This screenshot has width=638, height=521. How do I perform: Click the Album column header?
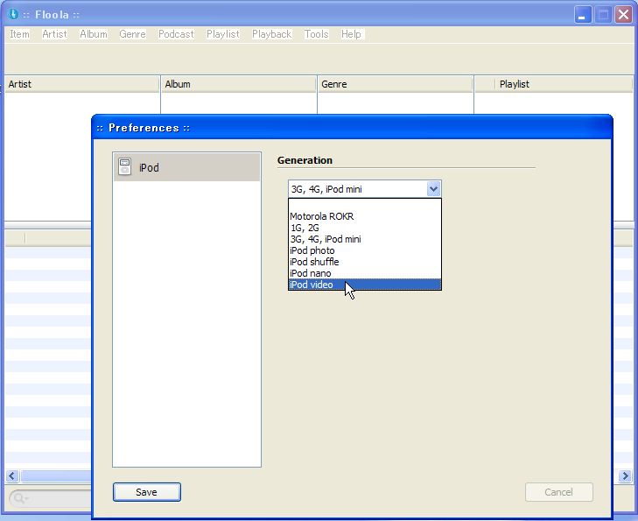click(x=239, y=84)
